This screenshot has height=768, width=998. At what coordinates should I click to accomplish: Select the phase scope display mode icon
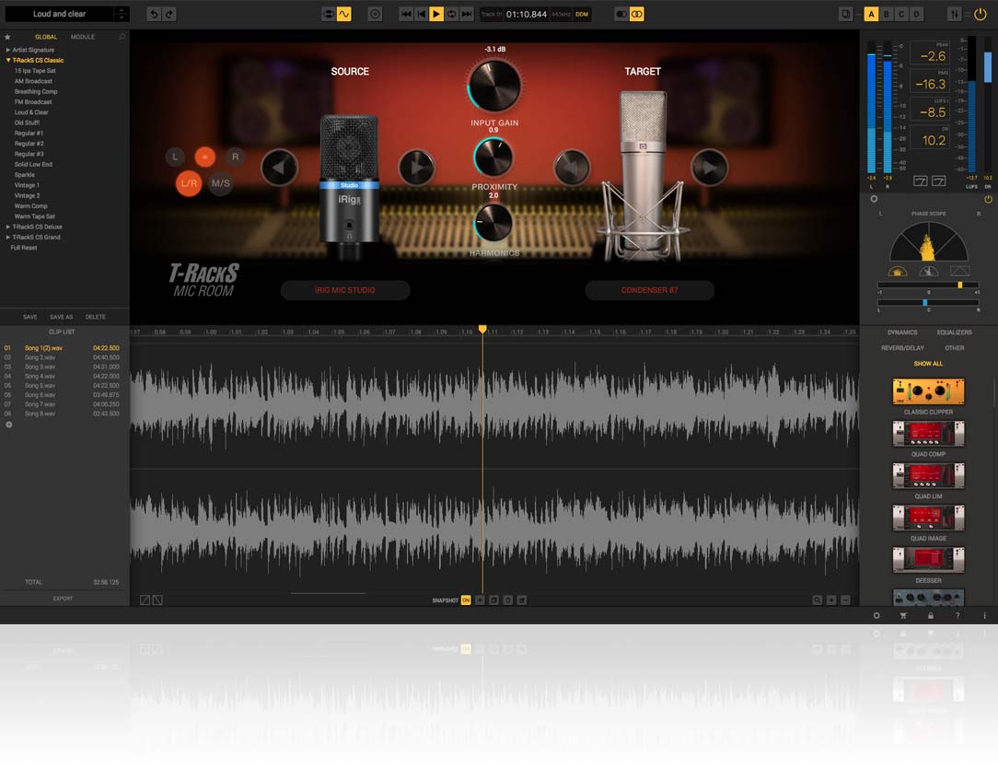click(x=897, y=271)
